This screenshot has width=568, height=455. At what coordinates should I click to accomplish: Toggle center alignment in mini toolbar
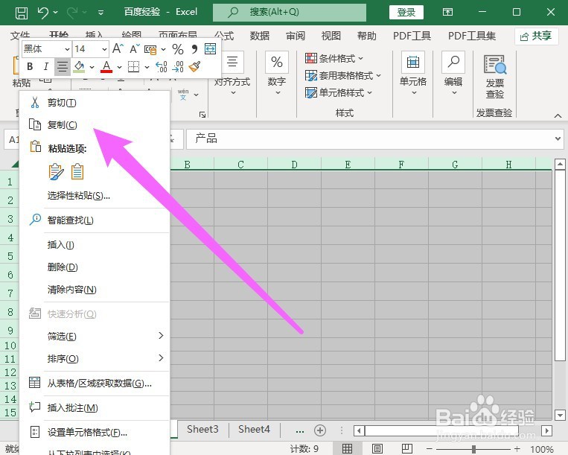point(63,67)
